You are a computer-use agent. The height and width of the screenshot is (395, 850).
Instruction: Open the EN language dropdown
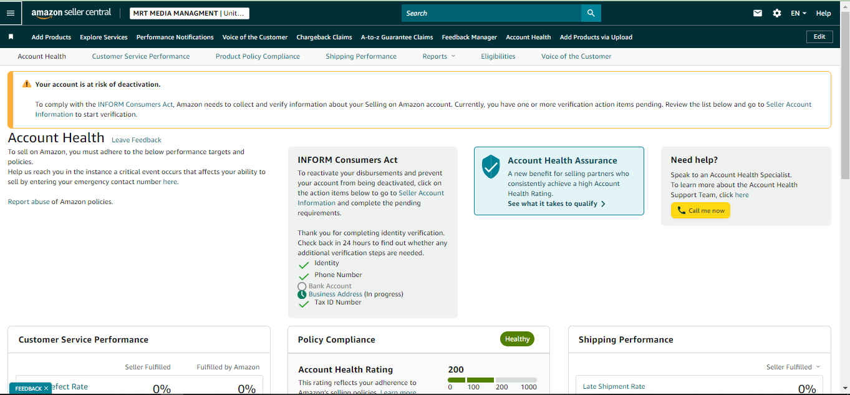tap(799, 13)
